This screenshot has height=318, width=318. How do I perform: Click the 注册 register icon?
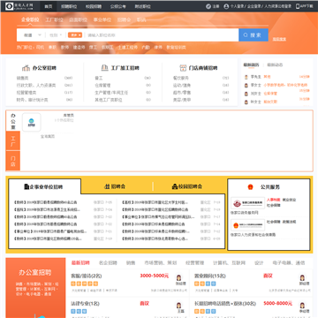click(x=208, y=6)
